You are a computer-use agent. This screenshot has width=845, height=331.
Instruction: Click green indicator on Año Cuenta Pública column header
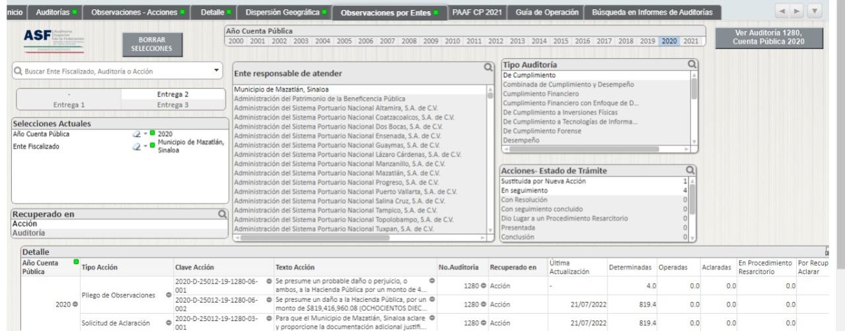click(x=77, y=263)
